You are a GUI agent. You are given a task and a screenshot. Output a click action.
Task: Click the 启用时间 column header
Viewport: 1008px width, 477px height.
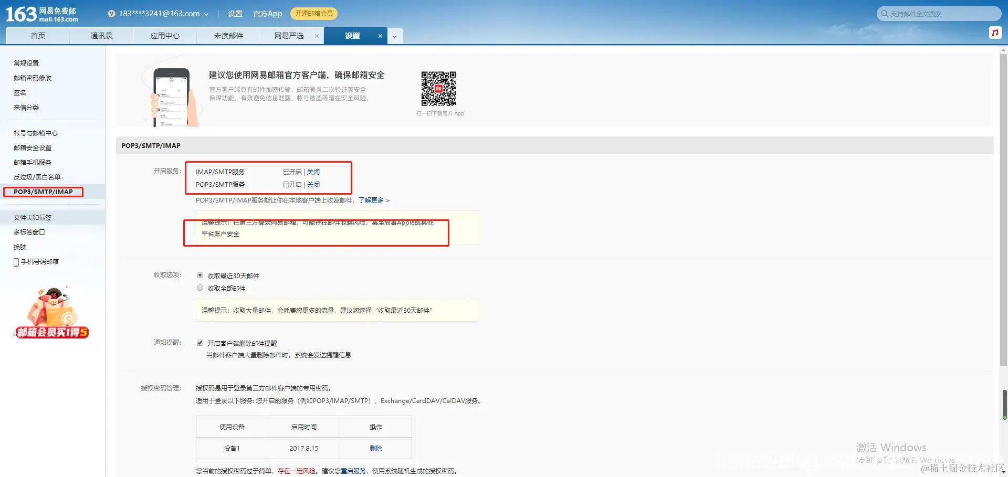point(304,427)
